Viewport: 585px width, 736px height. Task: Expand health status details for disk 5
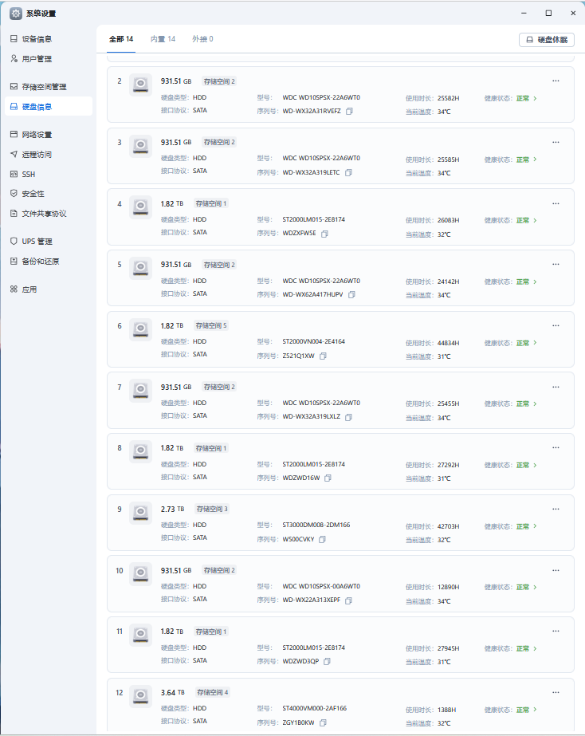point(526,281)
